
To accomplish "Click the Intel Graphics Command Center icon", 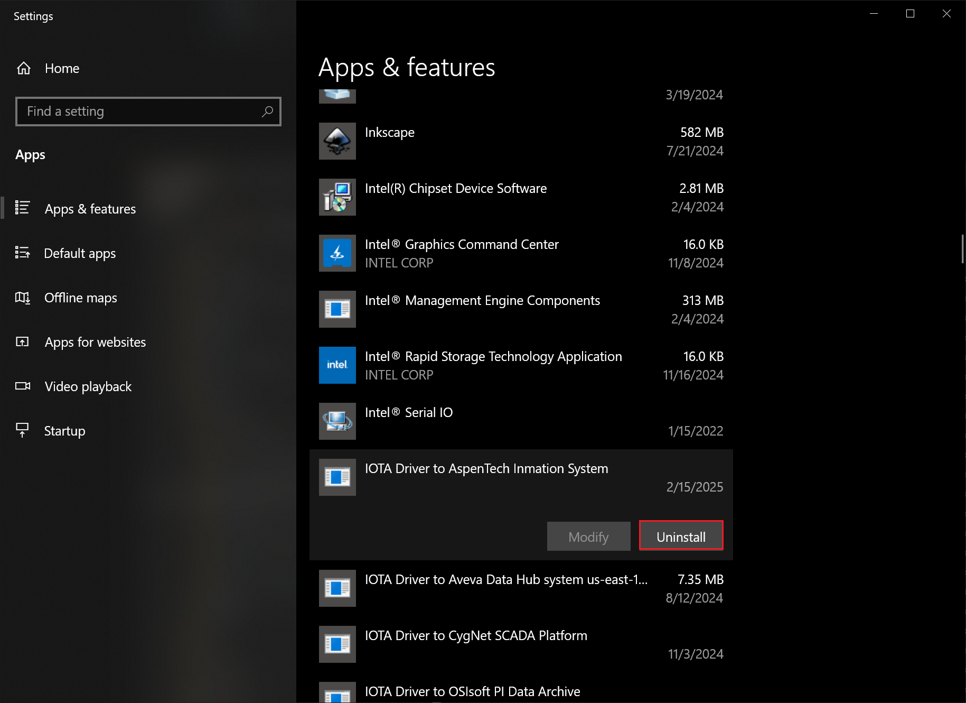I will click(x=337, y=253).
